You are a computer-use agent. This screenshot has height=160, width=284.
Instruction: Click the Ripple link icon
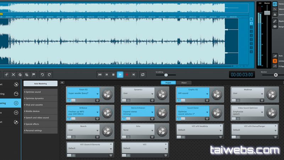pyautogui.click(x=275, y=21)
